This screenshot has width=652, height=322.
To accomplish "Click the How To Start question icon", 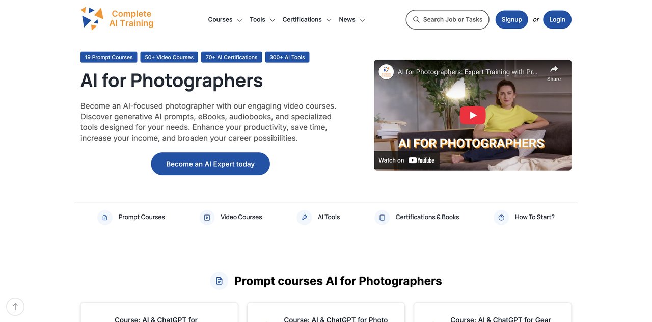I will click(x=501, y=218).
